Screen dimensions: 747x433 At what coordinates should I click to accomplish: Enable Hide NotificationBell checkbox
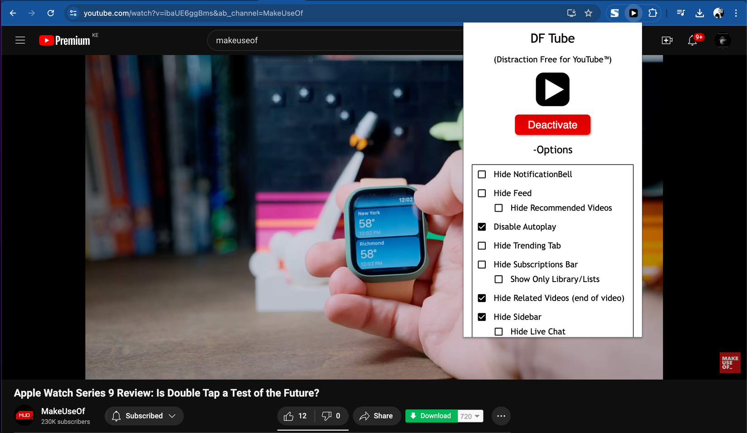[482, 174]
